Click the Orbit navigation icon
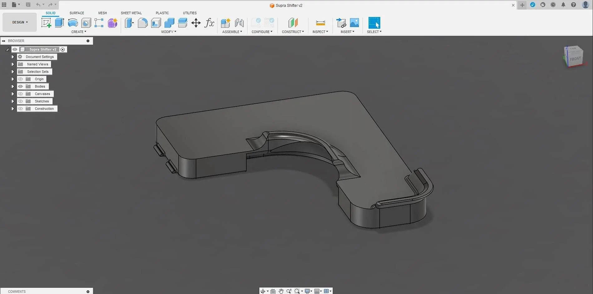The height and width of the screenshot is (294, 593). pos(263,291)
